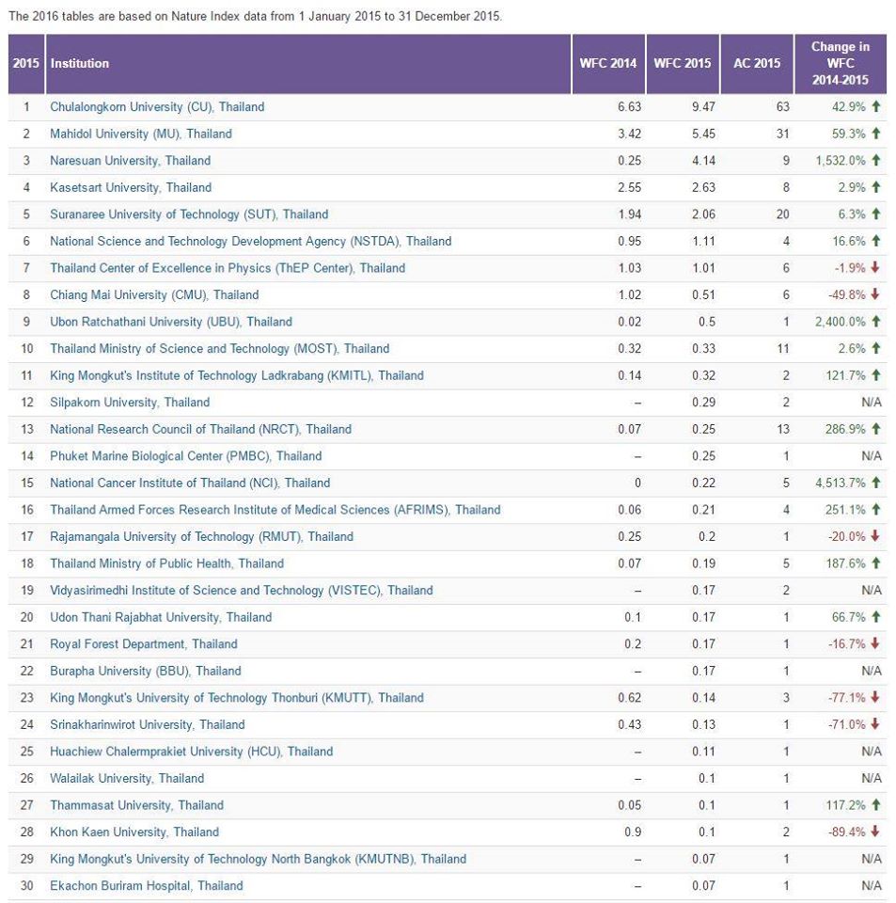Screen dimensions: 896x903
Task: Click the green up arrow beside 286.9%
Action: (x=876, y=429)
